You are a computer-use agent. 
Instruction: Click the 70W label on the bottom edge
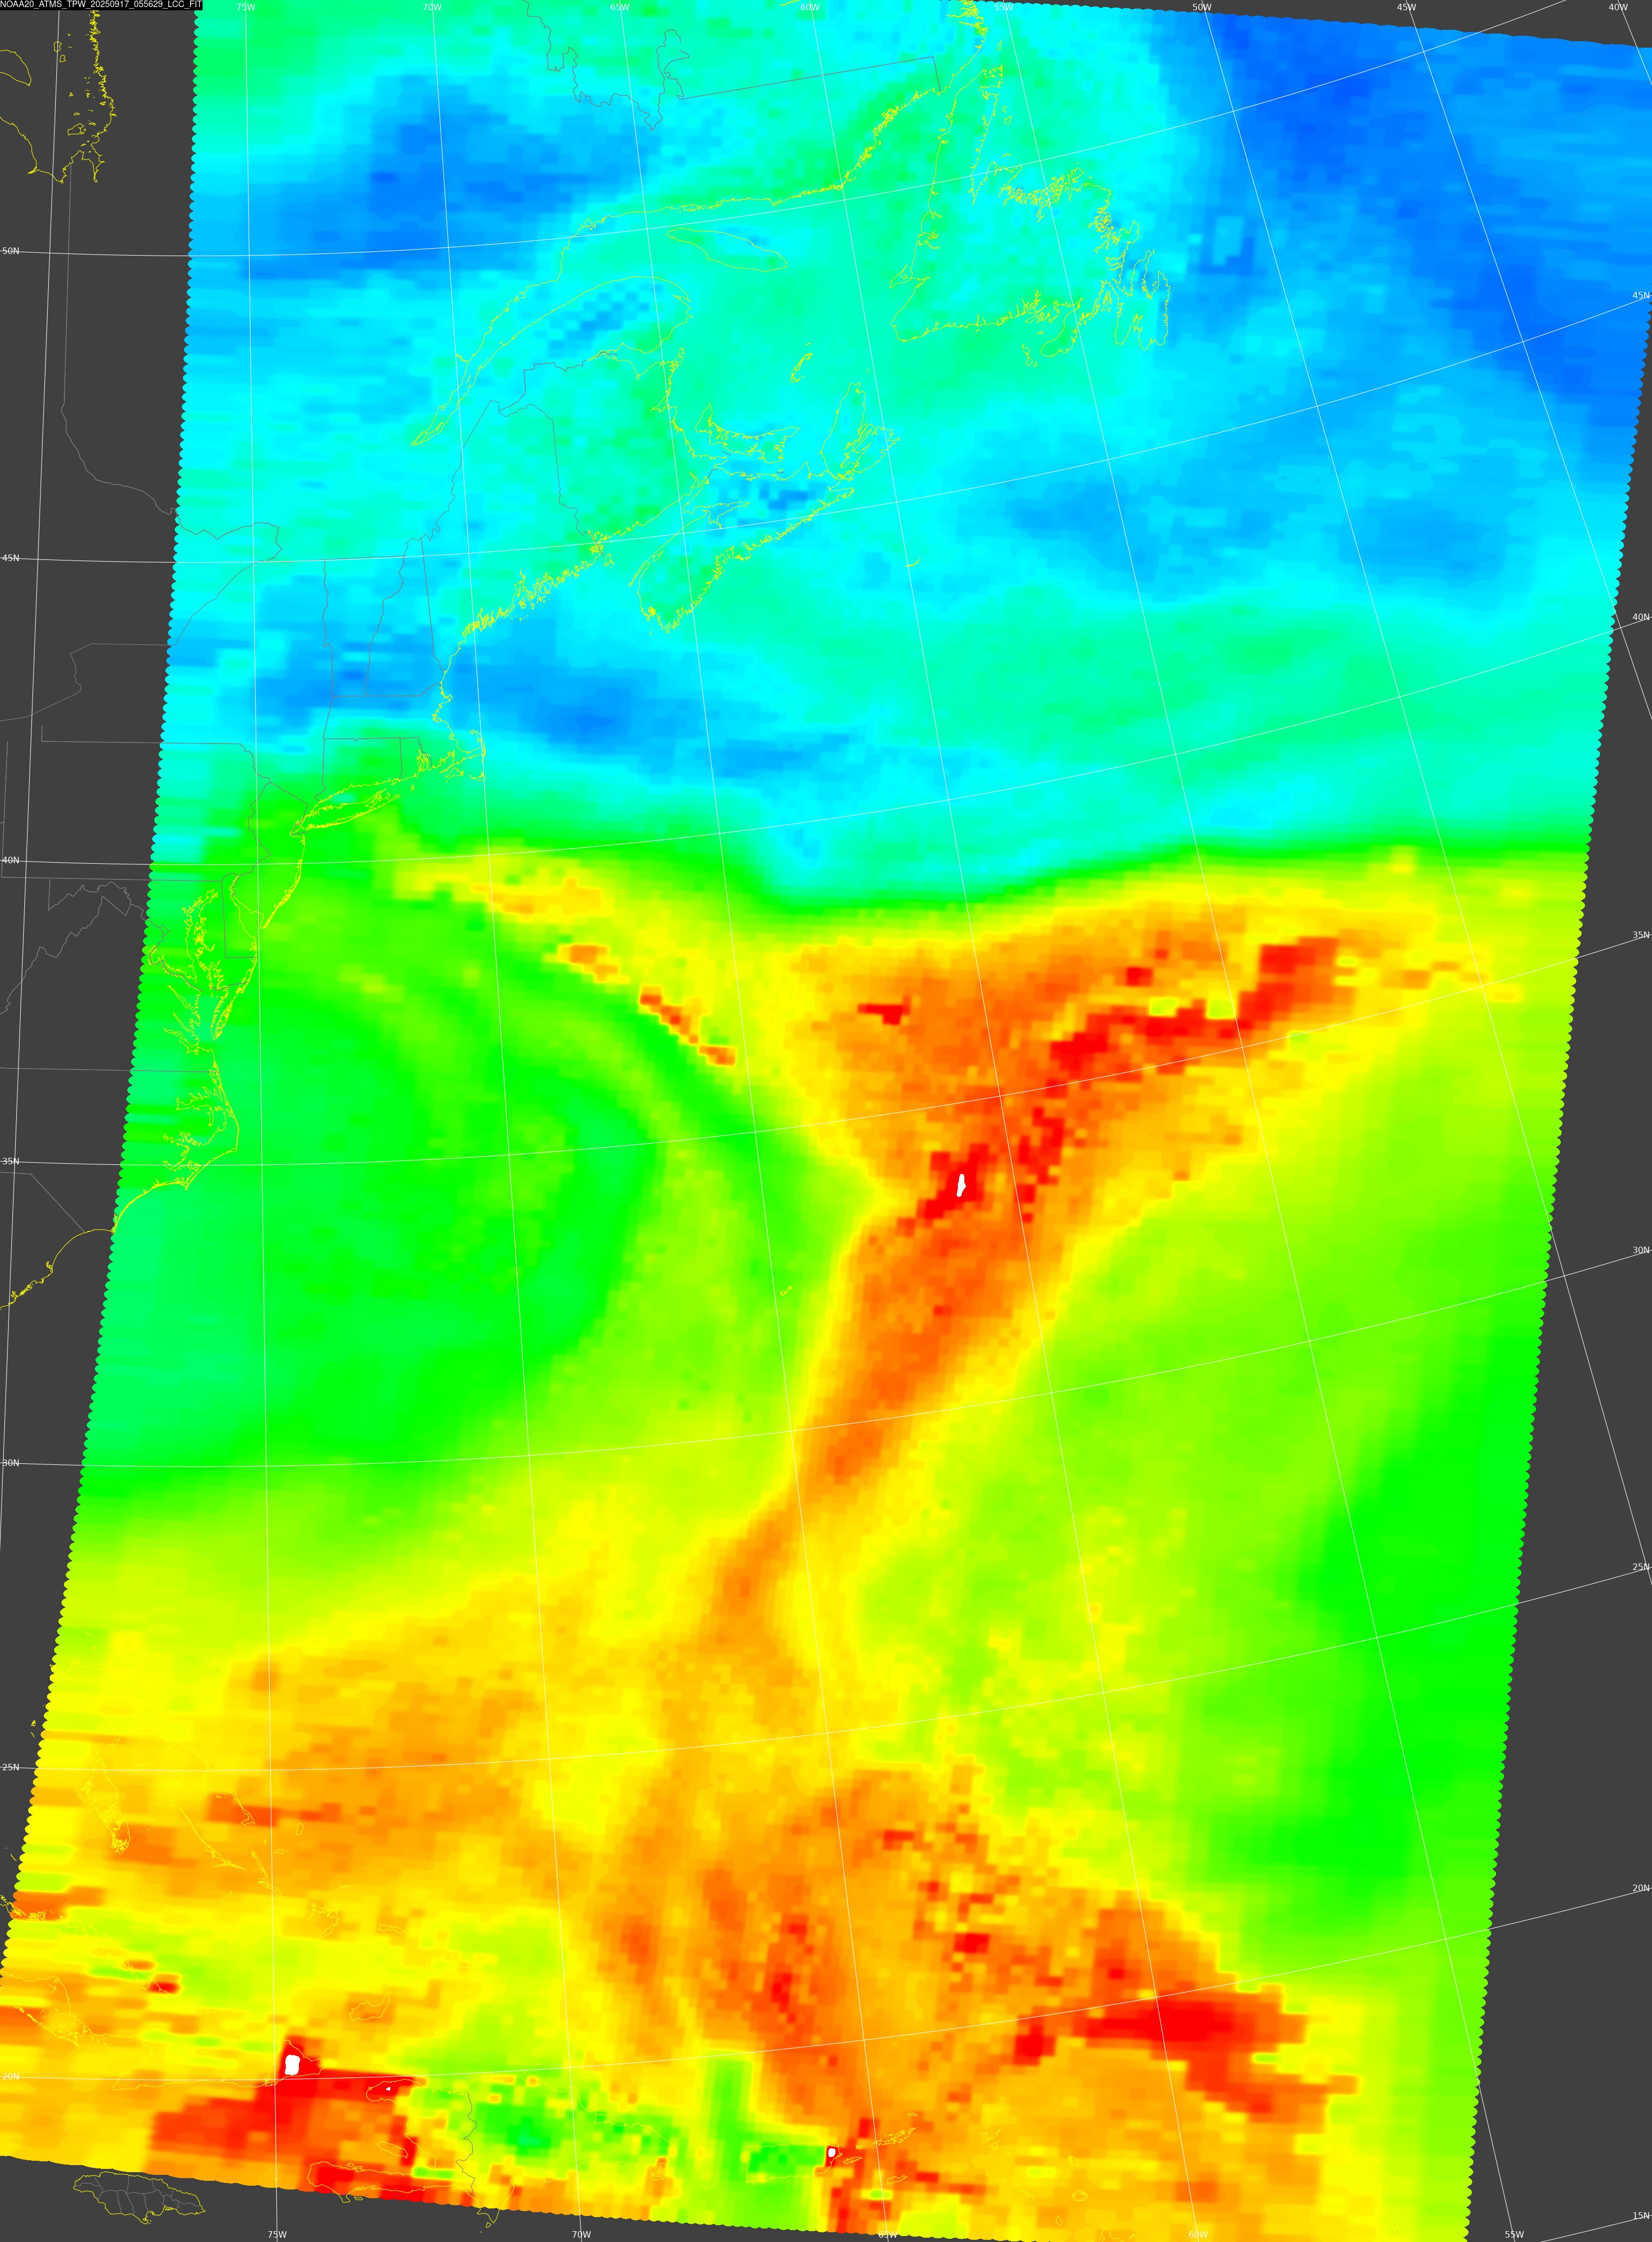pos(581,2234)
